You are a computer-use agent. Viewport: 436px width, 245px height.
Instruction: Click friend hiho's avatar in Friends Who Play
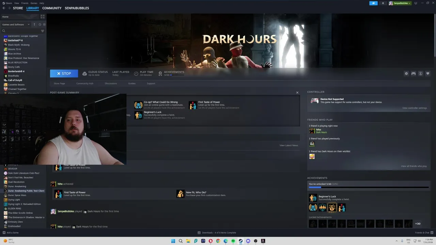pos(312,131)
